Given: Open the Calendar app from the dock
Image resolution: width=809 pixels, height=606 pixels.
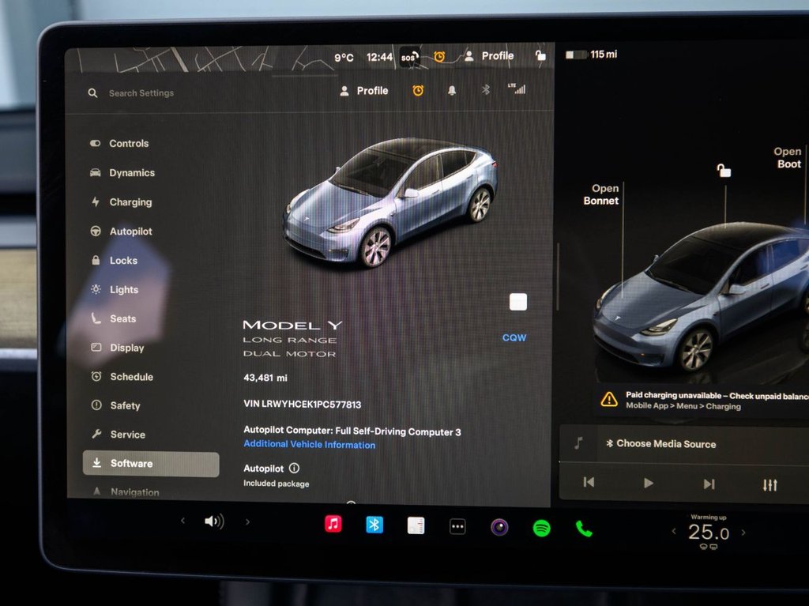Looking at the screenshot, I should click(x=416, y=524).
